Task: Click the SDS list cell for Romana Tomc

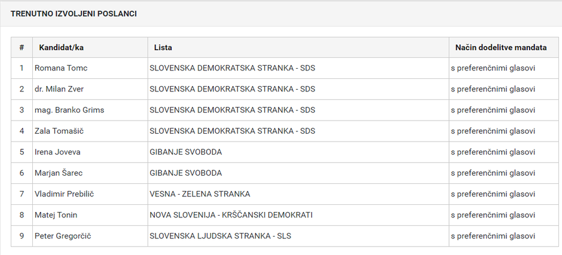Action: [232, 68]
